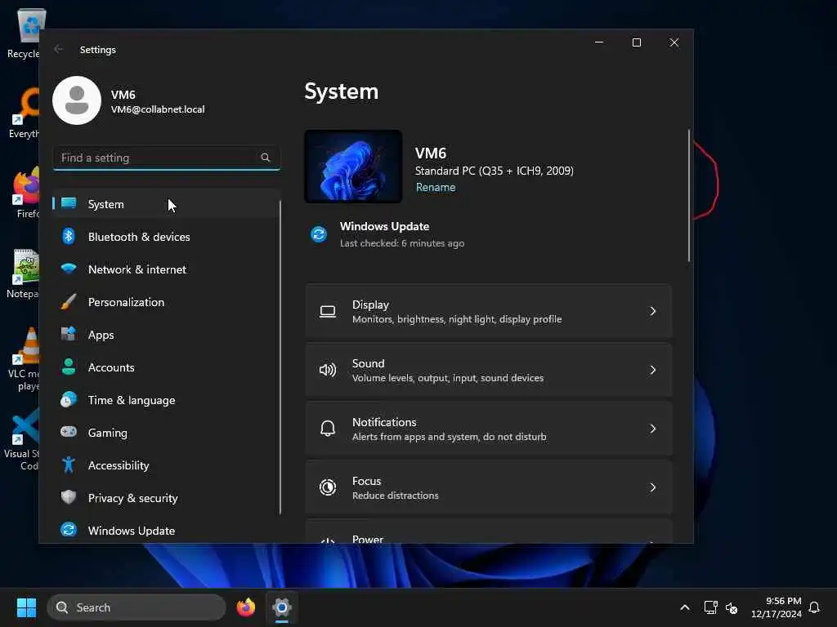The width and height of the screenshot is (837, 627).
Task: Click the Privacy & security shield icon
Action: (x=69, y=497)
